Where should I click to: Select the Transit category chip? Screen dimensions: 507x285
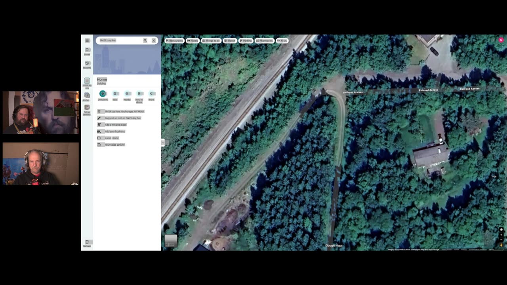(x=230, y=41)
